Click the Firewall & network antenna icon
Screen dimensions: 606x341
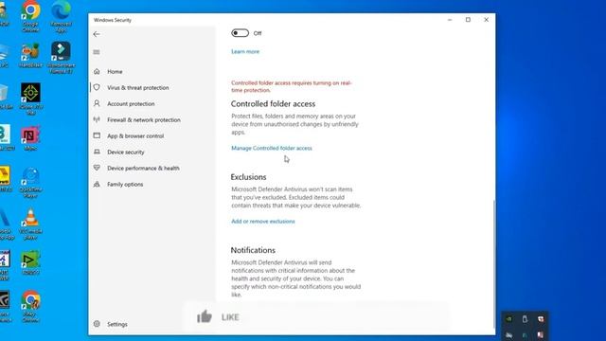click(97, 120)
